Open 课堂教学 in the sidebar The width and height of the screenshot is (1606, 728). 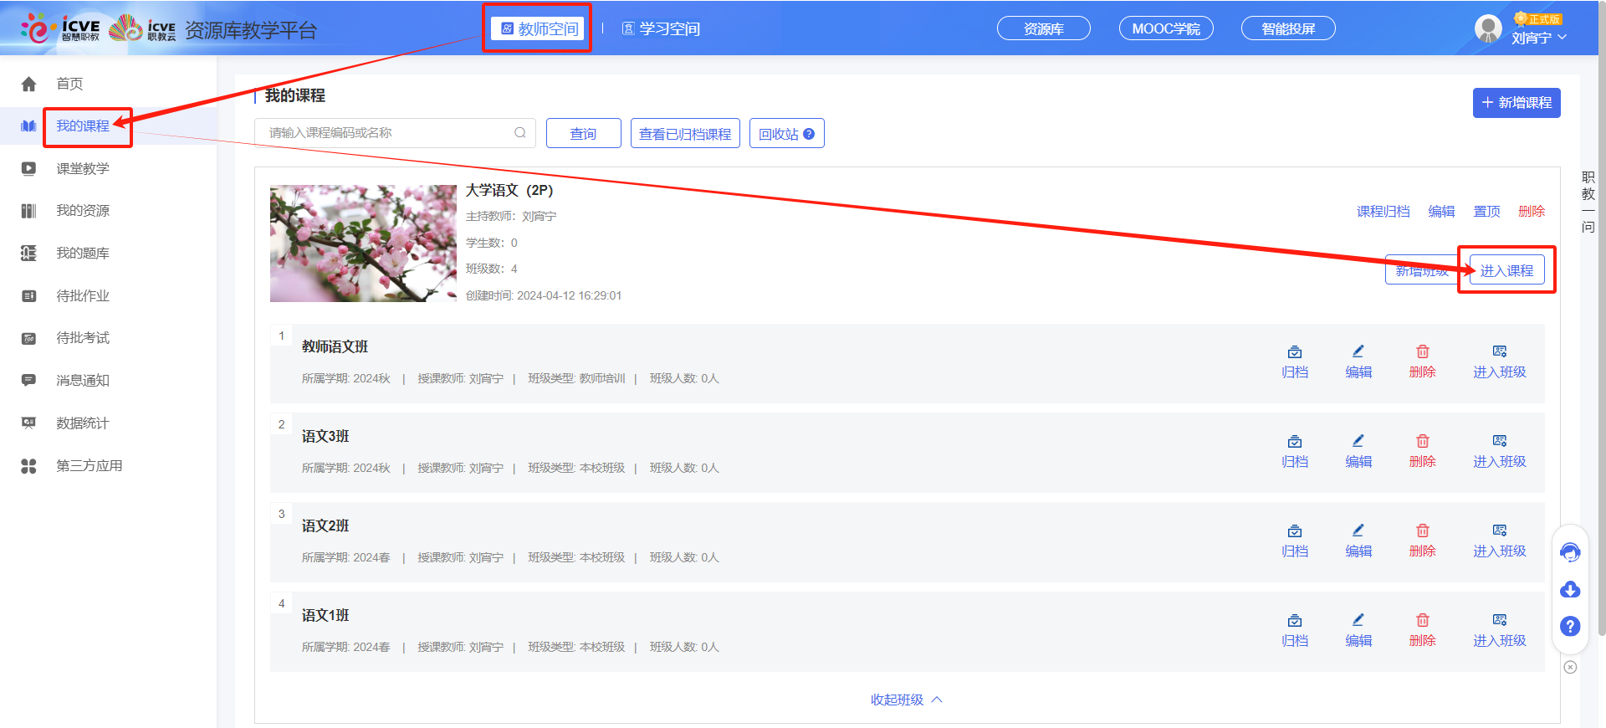pos(82,168)
